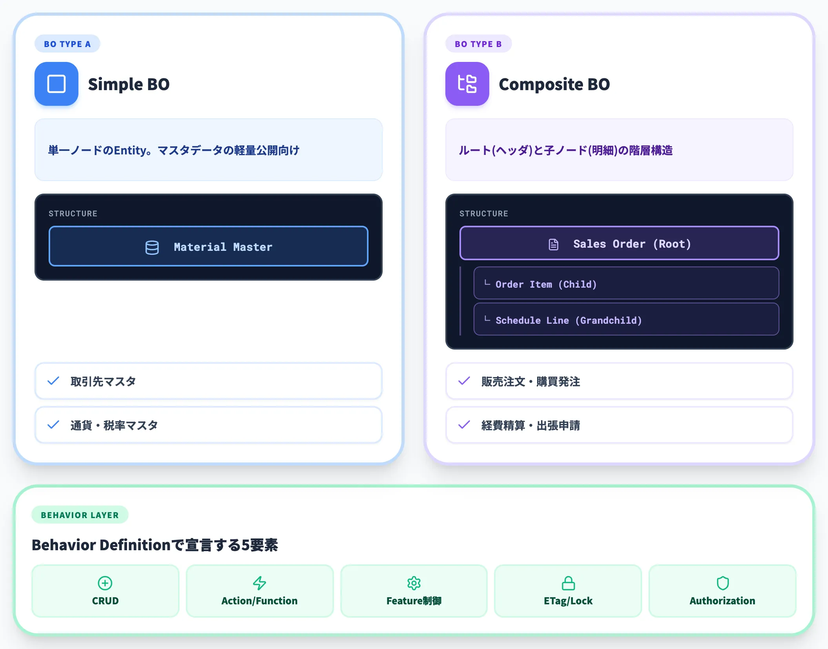Click the 単一ノードのEntity description text
This screenshot has height=649, width=828.
point(174,150)
